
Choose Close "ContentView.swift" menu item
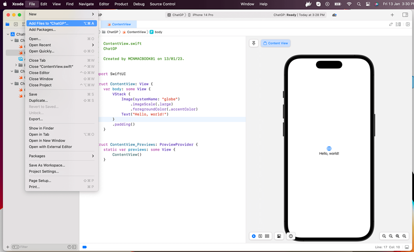[x=61, y=67]
